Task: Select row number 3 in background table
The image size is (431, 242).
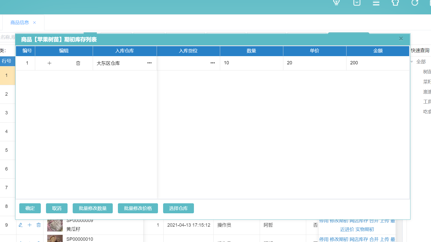Action: [x=6, y=113]
